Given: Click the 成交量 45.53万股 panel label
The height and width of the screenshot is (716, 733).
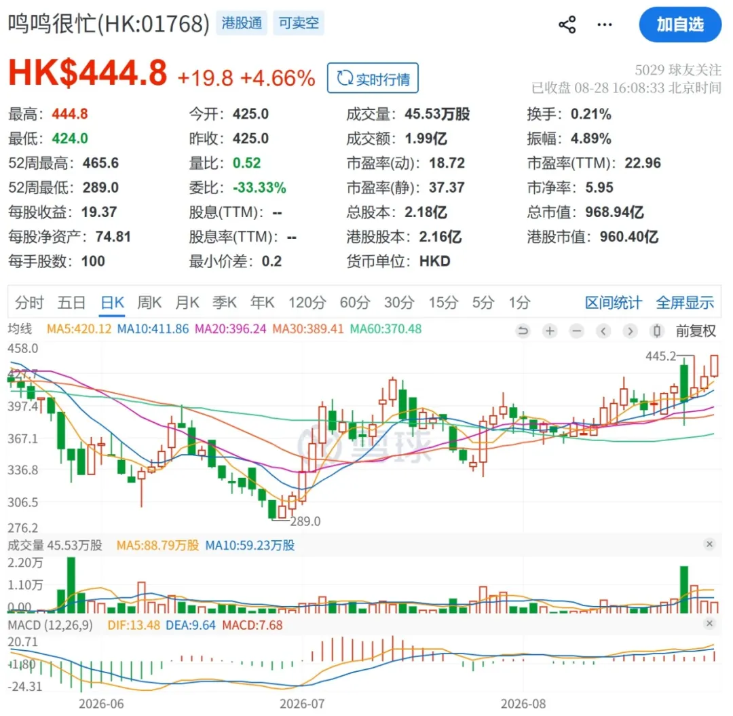Looking at the screenshot, I should point(55,546).
